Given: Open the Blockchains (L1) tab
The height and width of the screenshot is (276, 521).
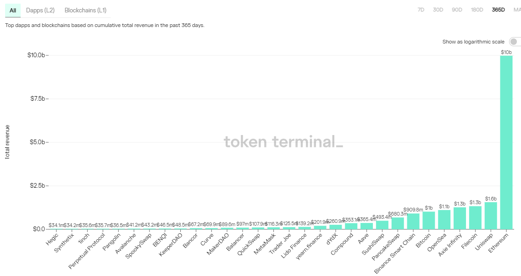Looking at the screenshot, I should click(85, 10).
